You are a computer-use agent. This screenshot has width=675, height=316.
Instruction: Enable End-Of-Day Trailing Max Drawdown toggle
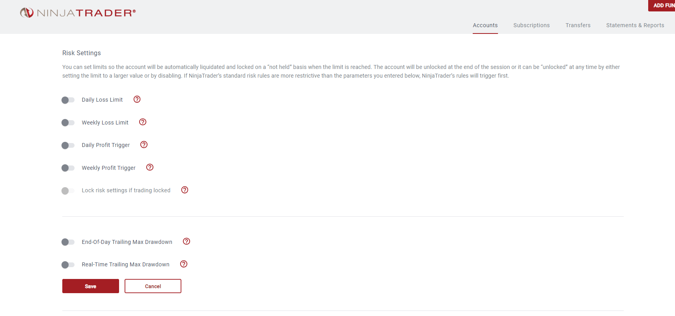[68, 242]
